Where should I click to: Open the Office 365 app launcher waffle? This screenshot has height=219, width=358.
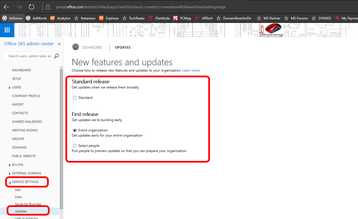click(7, 30)
